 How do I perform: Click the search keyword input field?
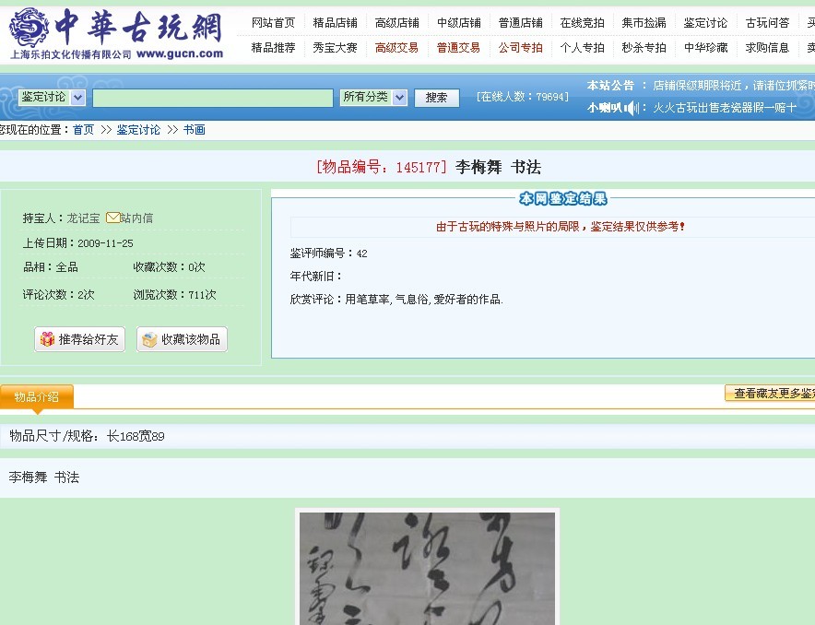coord(212,98)
